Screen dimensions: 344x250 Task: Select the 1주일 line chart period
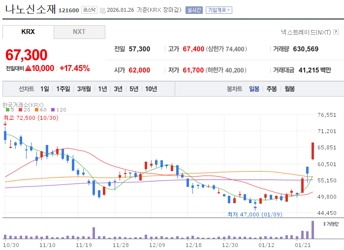coord(63,89)
